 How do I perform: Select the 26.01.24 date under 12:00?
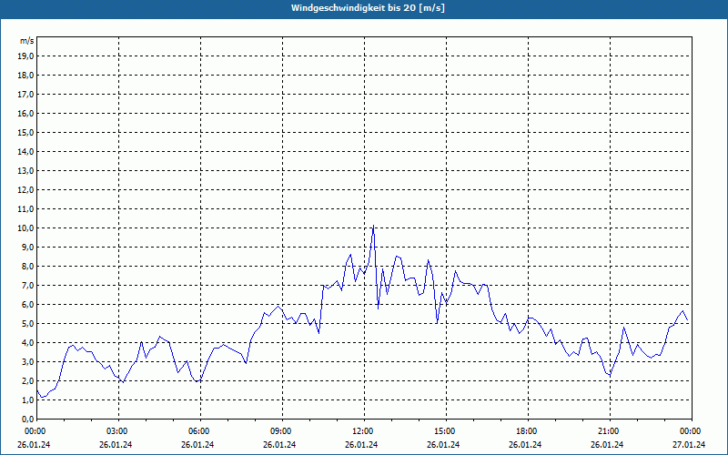pos(361,445)
